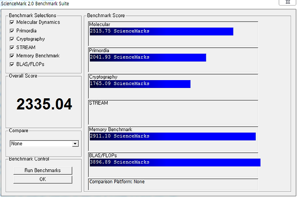Click the ScienceMark 2.0 Benchmark Suite title

click(x=35, y=3)
